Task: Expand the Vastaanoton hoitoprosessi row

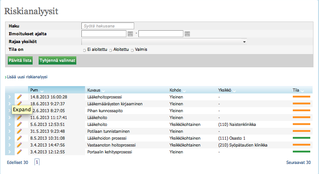Action: pos(10,145)
